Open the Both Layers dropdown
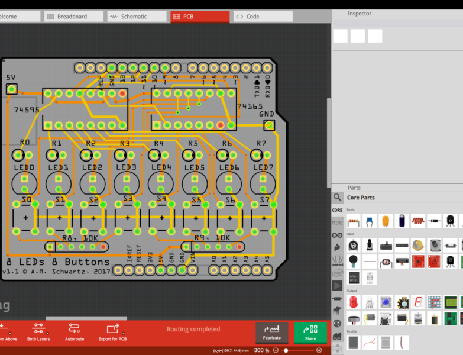The height and width of the screenshot is (355, 463). [x=38, y=332]
